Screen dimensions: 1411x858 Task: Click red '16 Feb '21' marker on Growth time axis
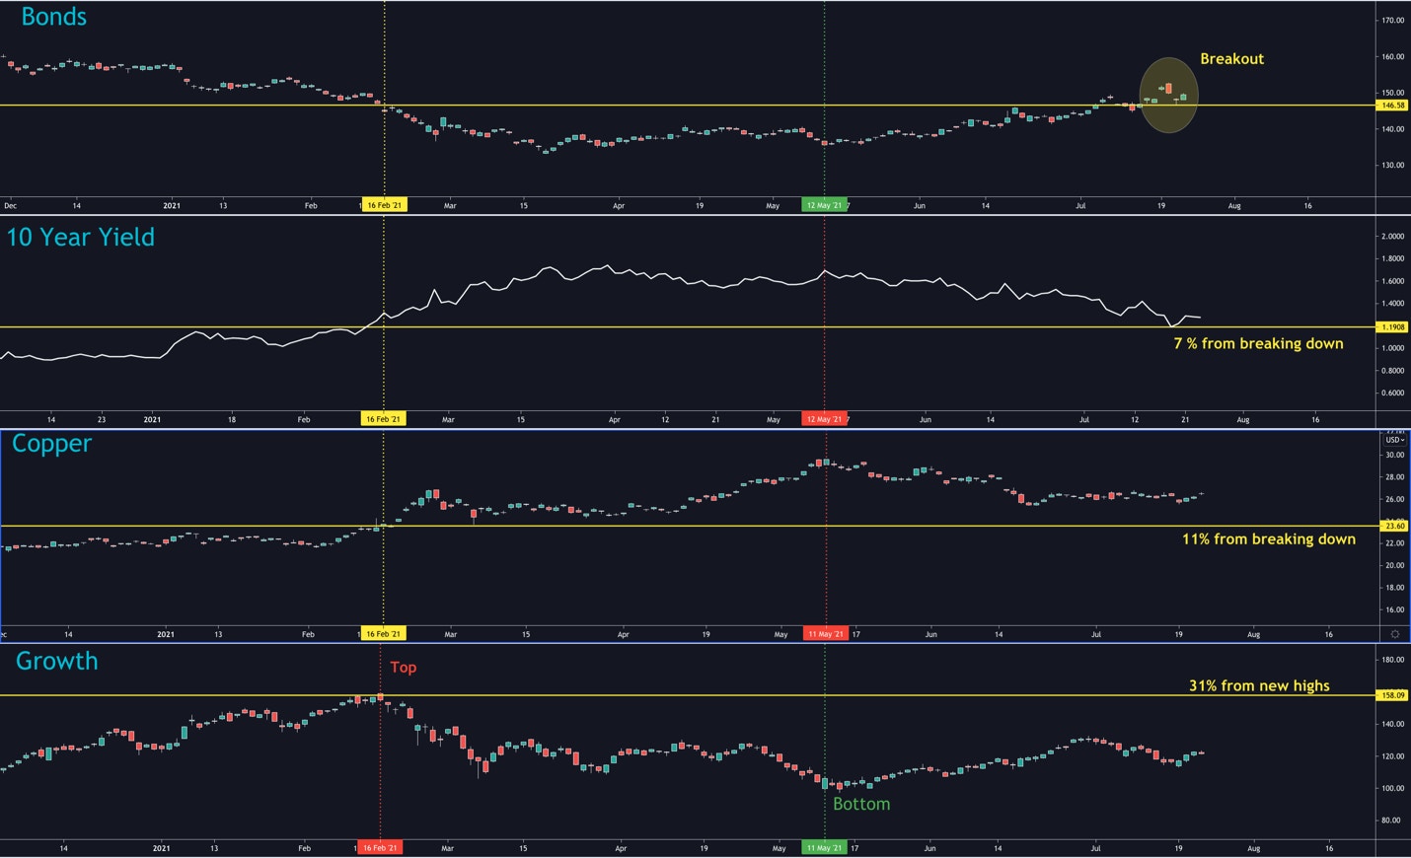tap(380, 848)
